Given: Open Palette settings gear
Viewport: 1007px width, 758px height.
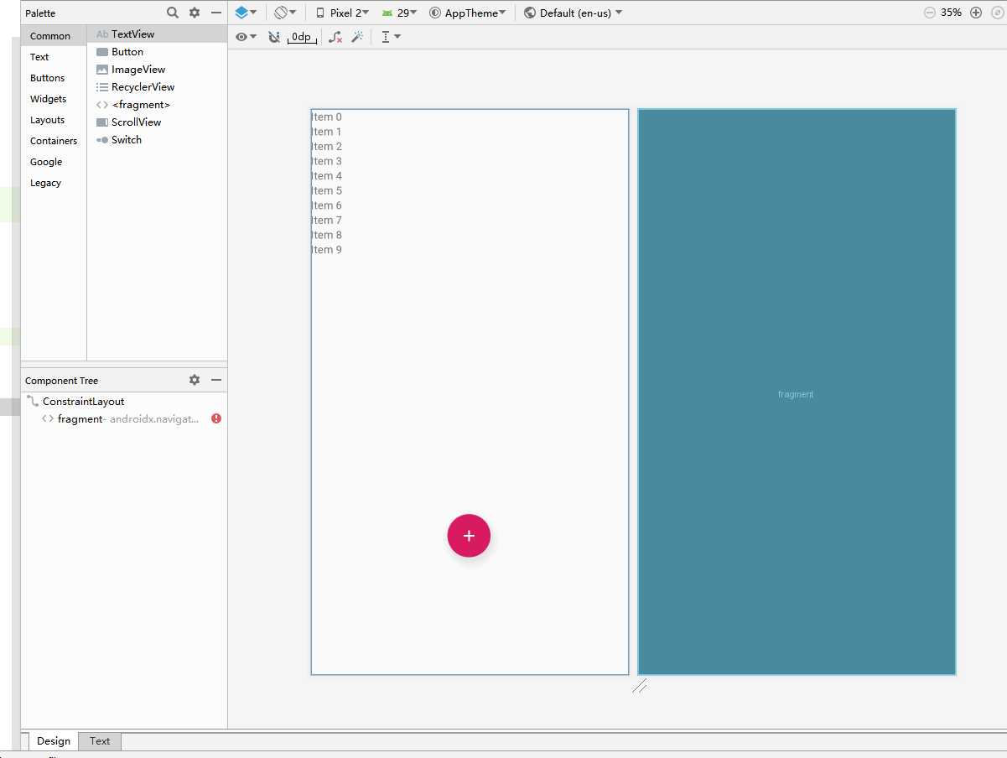Looking at the screenshot, I should pos(195,13).
